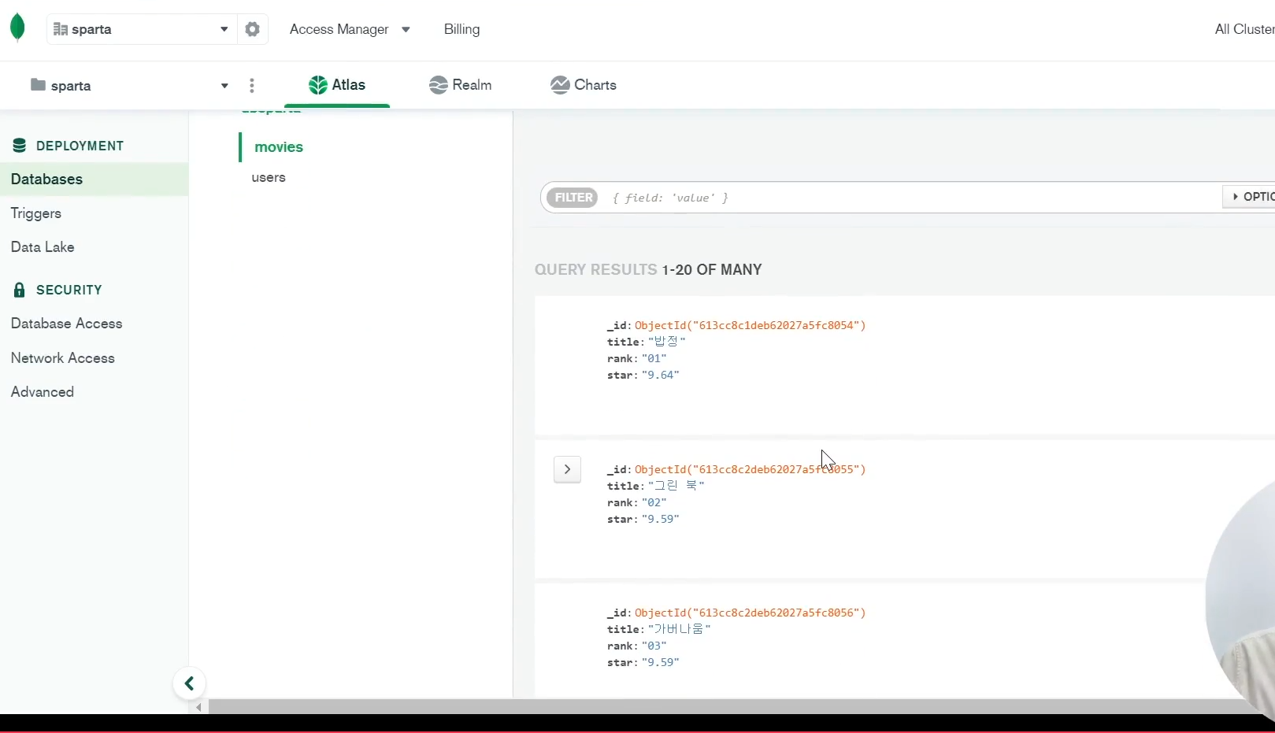
Task: Open Database Access settings
Action: pos(67,324)
